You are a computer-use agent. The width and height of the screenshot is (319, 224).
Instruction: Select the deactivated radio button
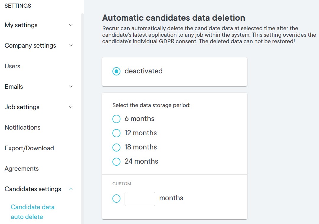(x=117, y=71)
